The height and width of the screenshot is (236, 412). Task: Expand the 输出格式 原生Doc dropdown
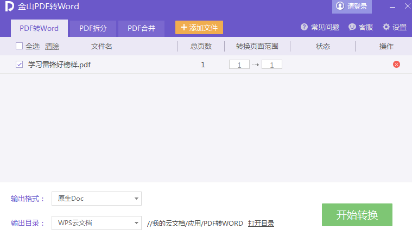pyautogui.click(x=136, y=199)
